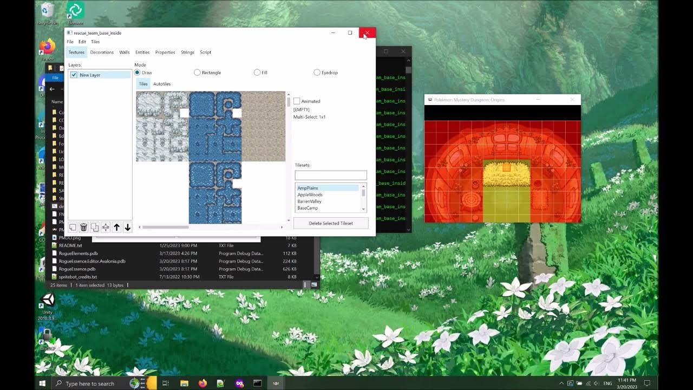693x390 pixels.
Task: Select AmpPlains in the tileset list
Action: tap(328, 188)
